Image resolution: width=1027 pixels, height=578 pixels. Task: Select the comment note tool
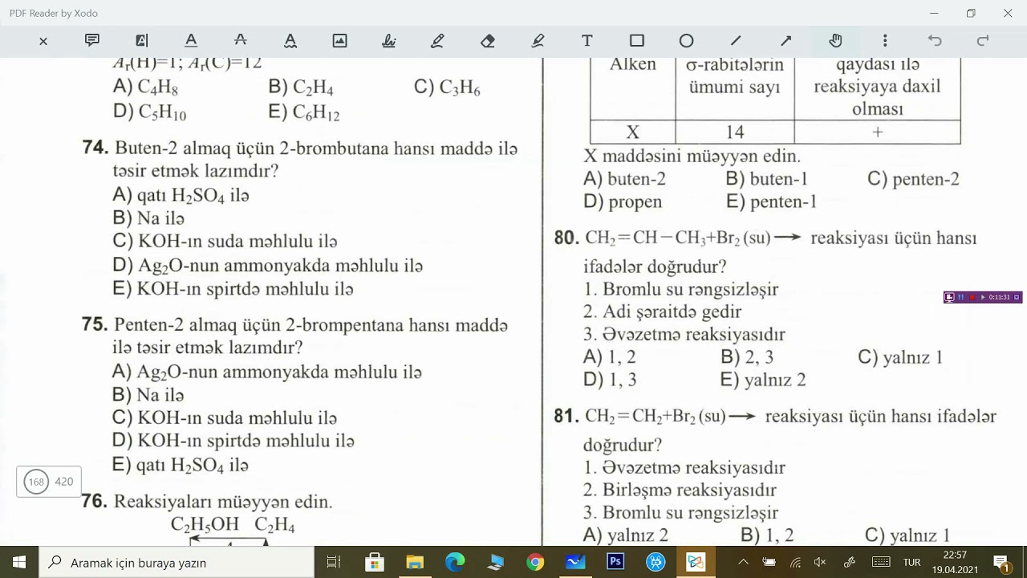(92, 40)
